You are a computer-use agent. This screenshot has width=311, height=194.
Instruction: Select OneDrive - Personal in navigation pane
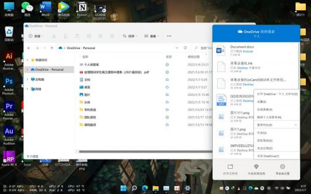(x=49, y=69)
